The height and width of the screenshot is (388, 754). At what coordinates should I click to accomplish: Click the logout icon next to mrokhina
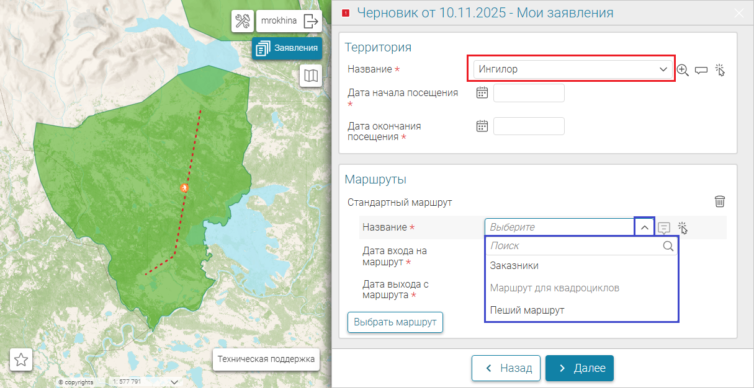pos(310,21)
